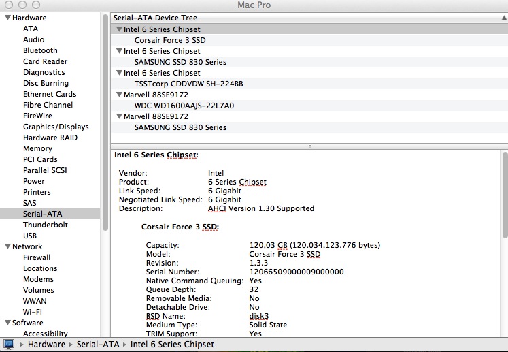This screenshot has height=352, width=508.
Task: Show WWAN information
Action: tap(35, 301)
